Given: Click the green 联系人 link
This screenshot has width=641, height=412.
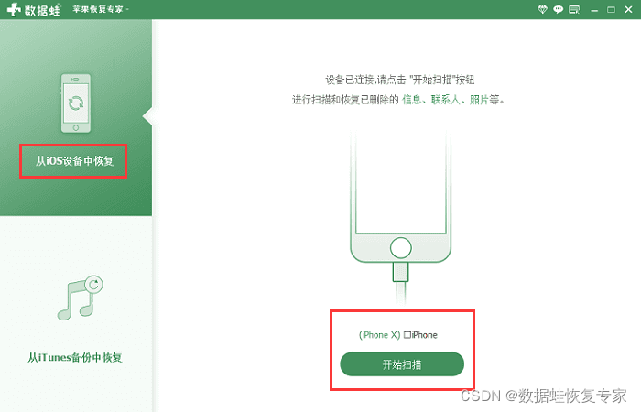Looking at the screenshot, I should 446,99.
